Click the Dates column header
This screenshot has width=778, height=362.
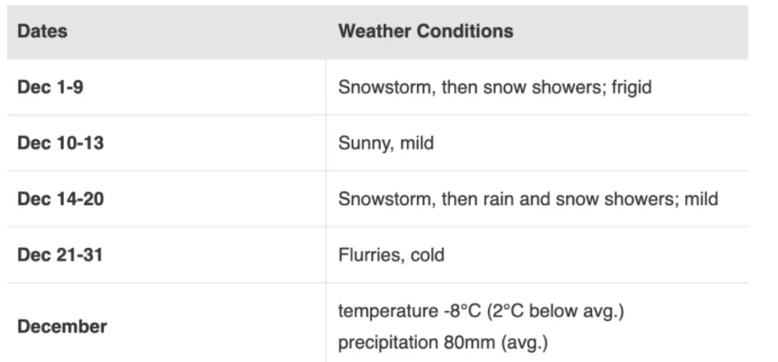pyautogui.click(x=42, y=31)
